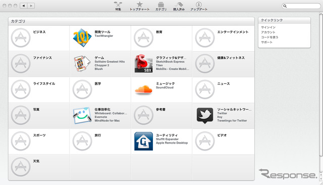This screenshot has width=323, height=185.
Task: Select the SoundCloud app name
Action: tap(165, 87)
